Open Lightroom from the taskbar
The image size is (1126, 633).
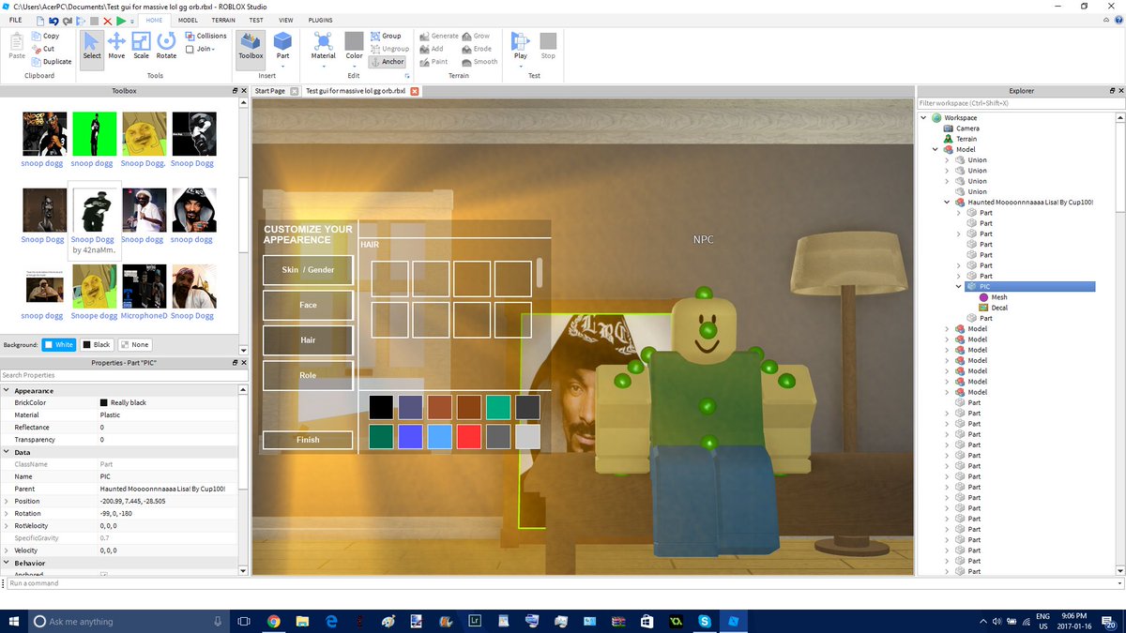pyautogui.click(x=475, y=621)
